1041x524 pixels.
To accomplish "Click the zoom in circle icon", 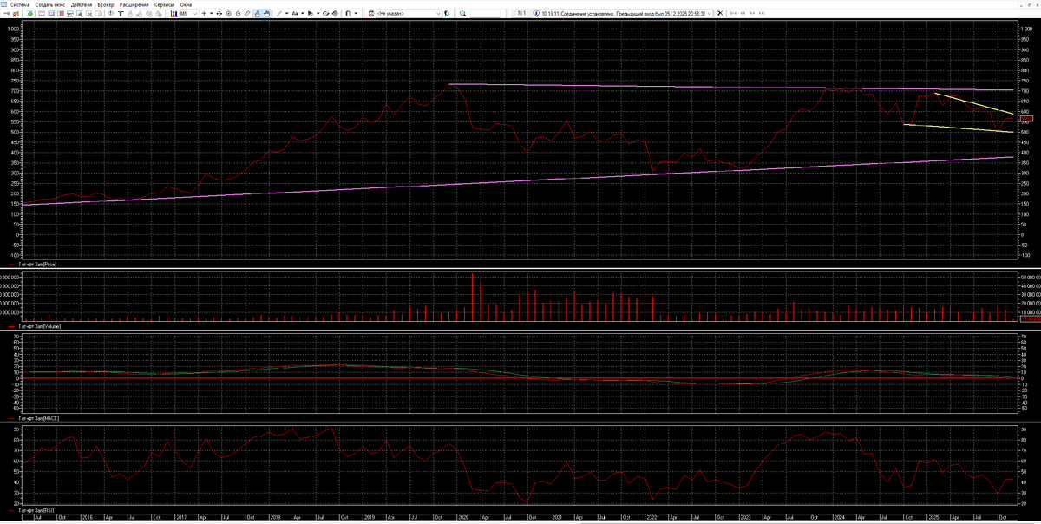I will coord(229,14).
